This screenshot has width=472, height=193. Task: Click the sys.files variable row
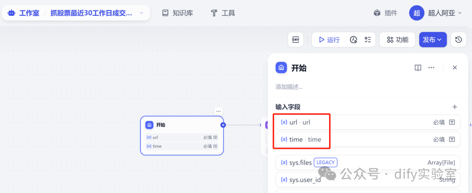click(x=368, y=162)
